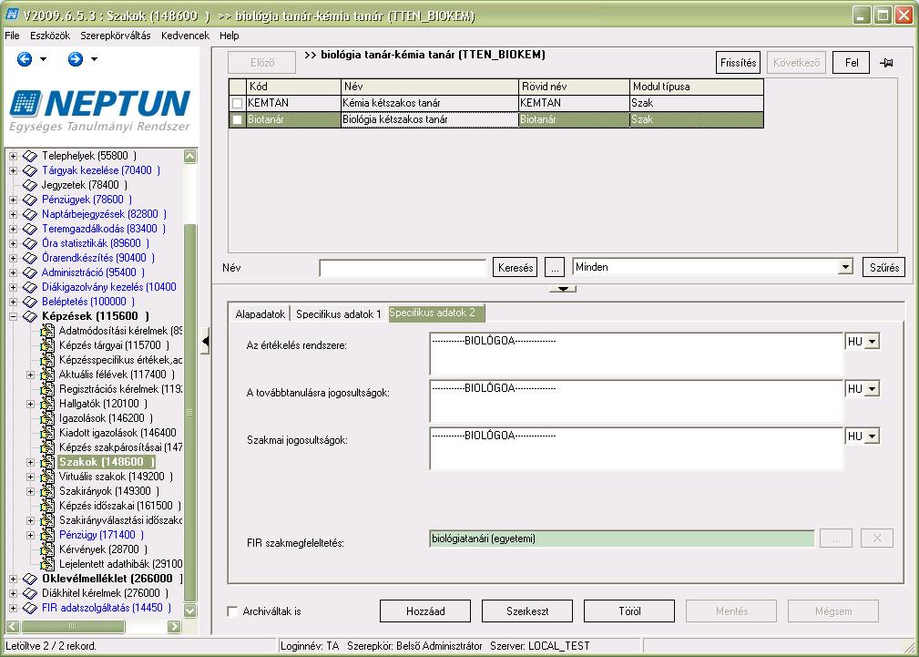Expand the Szakok (148600) tree node
The width and height of the screenshot is (919, 657).
[30, 462]
